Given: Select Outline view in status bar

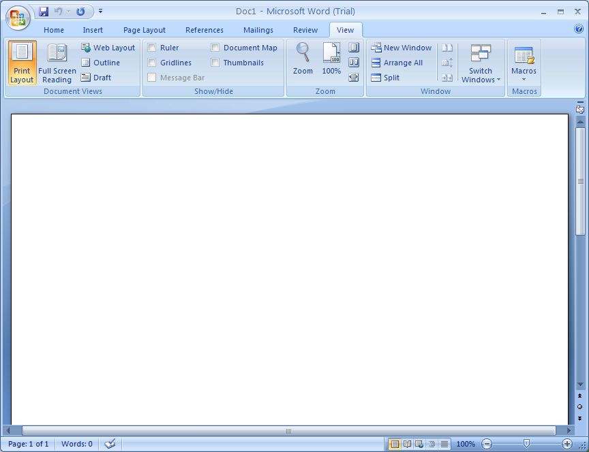Looking at the screenshot, I should pos(432,444).
